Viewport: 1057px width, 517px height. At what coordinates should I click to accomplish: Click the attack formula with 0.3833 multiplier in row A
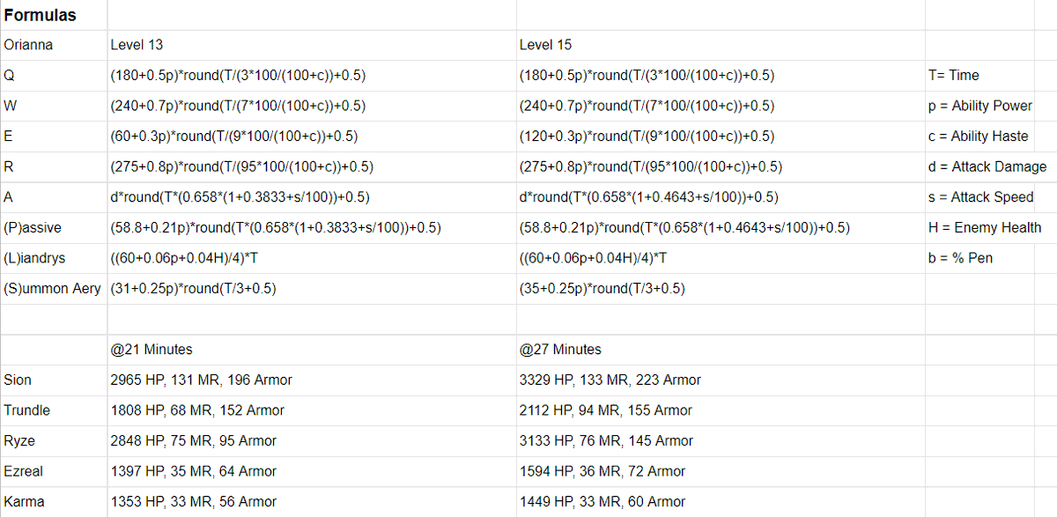[311, 197]
